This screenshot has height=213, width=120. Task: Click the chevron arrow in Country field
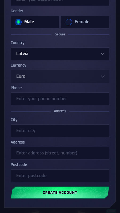coord(103,54)
